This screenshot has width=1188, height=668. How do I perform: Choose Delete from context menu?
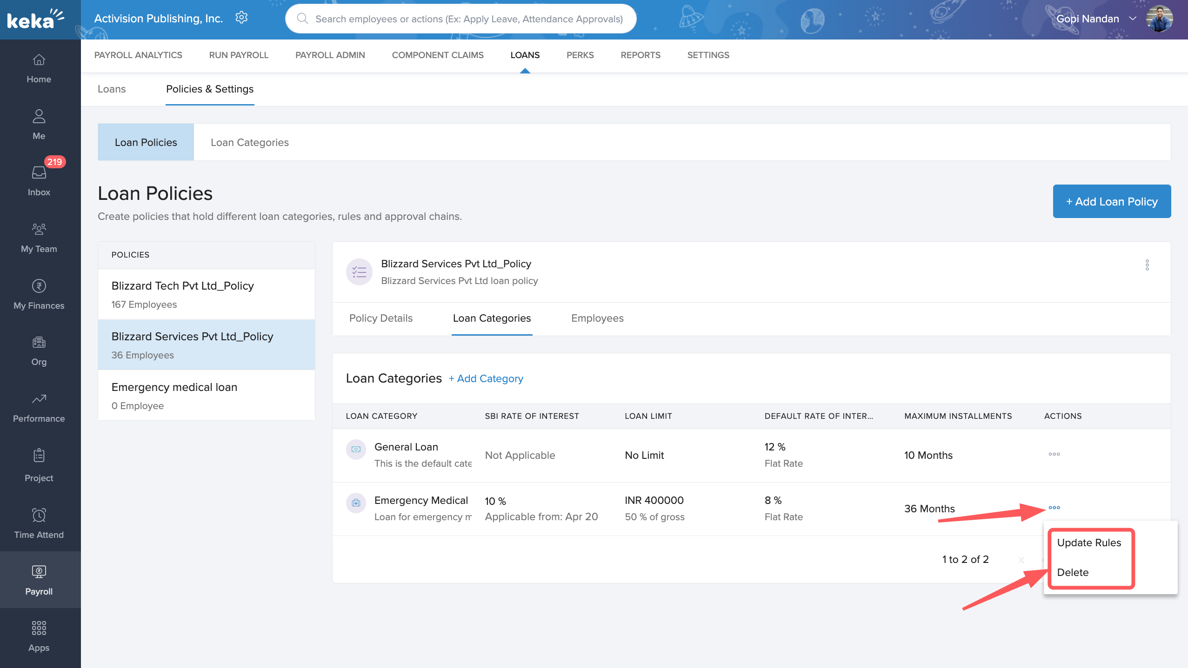(1073, 572)
